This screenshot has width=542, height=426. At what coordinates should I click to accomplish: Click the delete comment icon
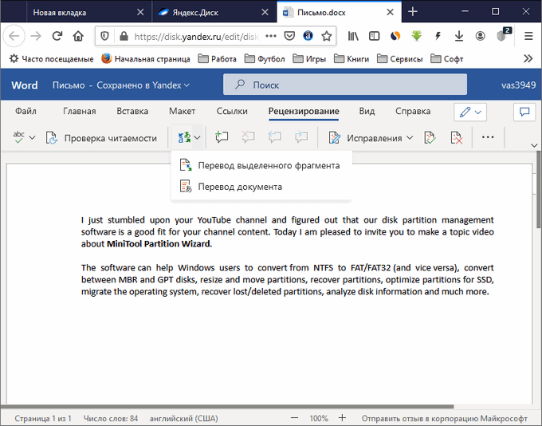click(x=248, y=137)
